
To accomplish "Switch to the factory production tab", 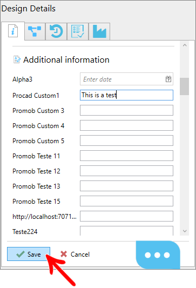I will click(99, 31).
